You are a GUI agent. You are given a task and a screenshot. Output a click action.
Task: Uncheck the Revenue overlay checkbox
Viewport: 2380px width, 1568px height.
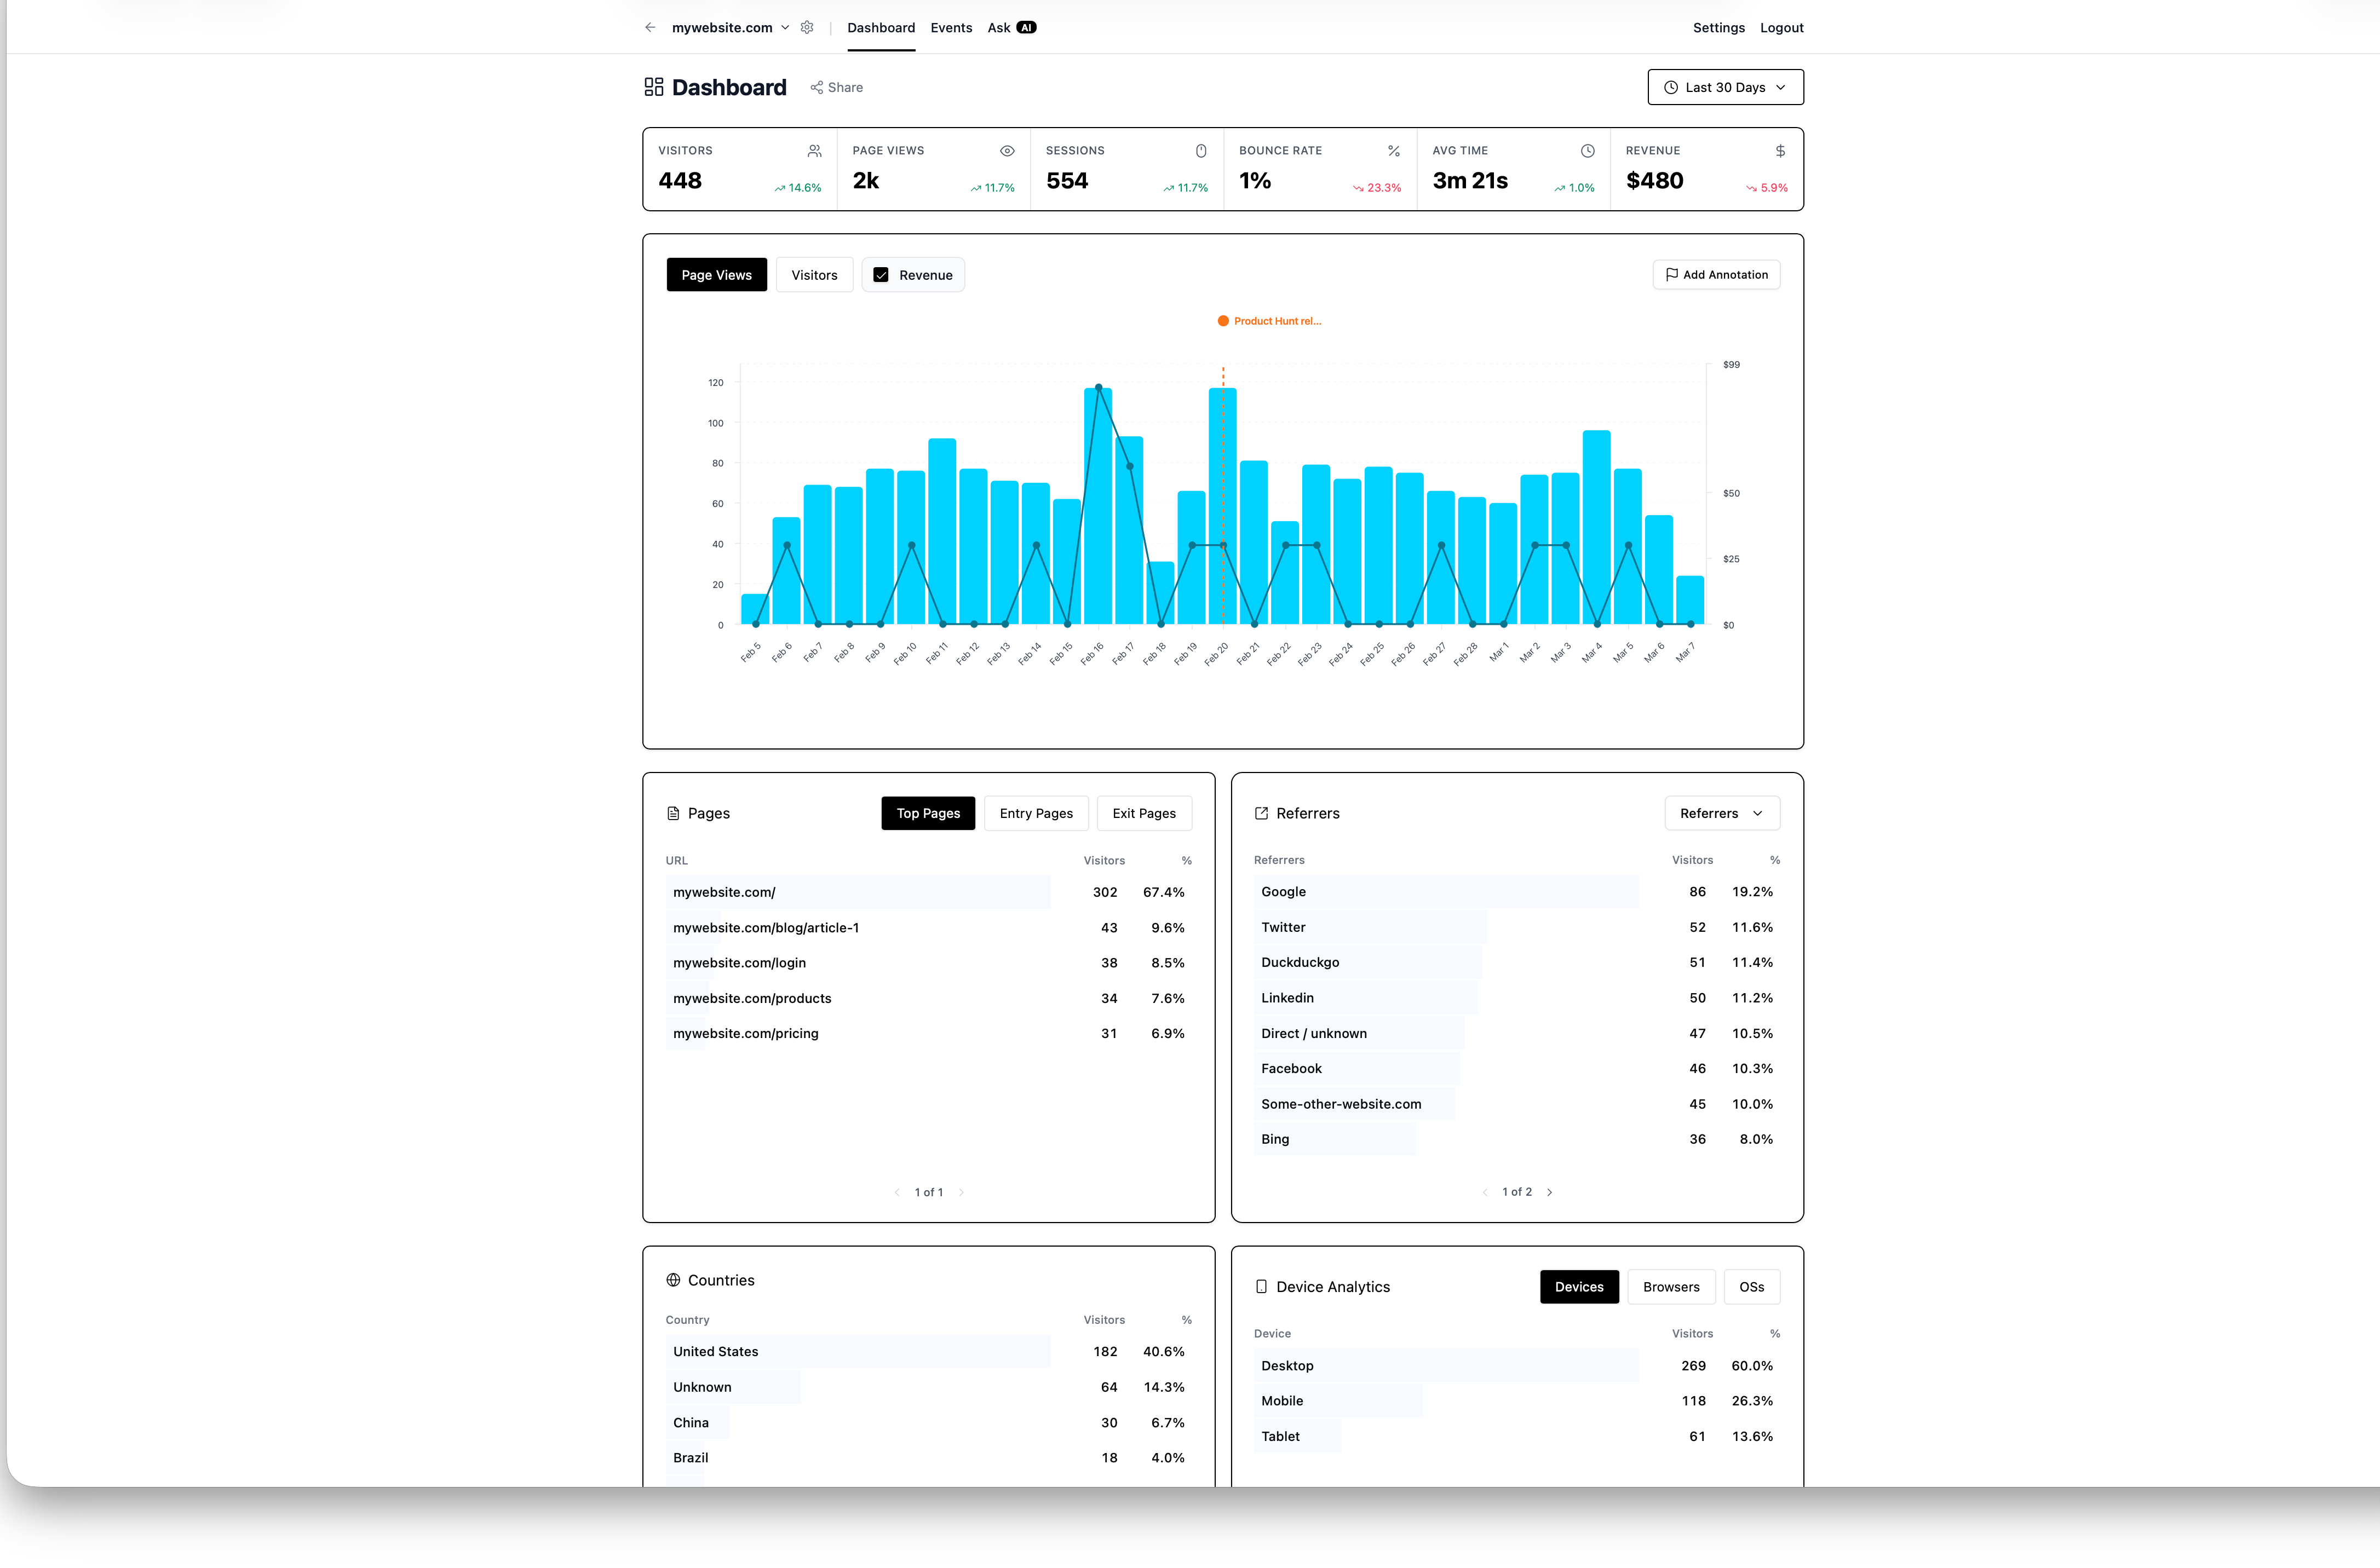881,274
